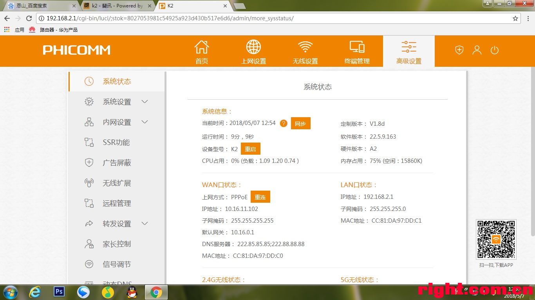The image size is (535, 300).
Task: Open 终端管理 devices icon
Action: 357,47
